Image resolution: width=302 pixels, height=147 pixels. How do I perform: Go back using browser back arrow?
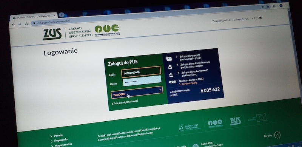pos(13,25)
